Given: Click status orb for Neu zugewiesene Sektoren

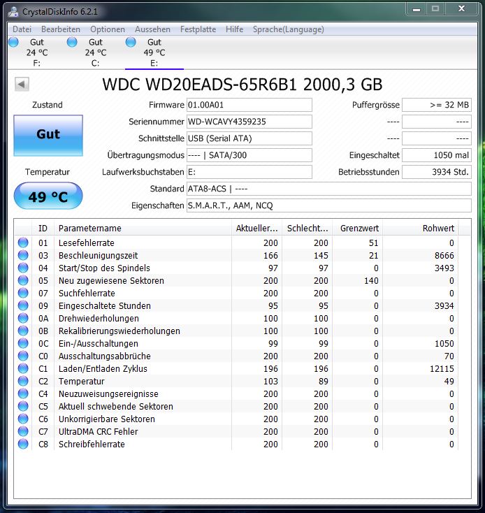Looking at the screenshot, I should (x=23, y=280).
